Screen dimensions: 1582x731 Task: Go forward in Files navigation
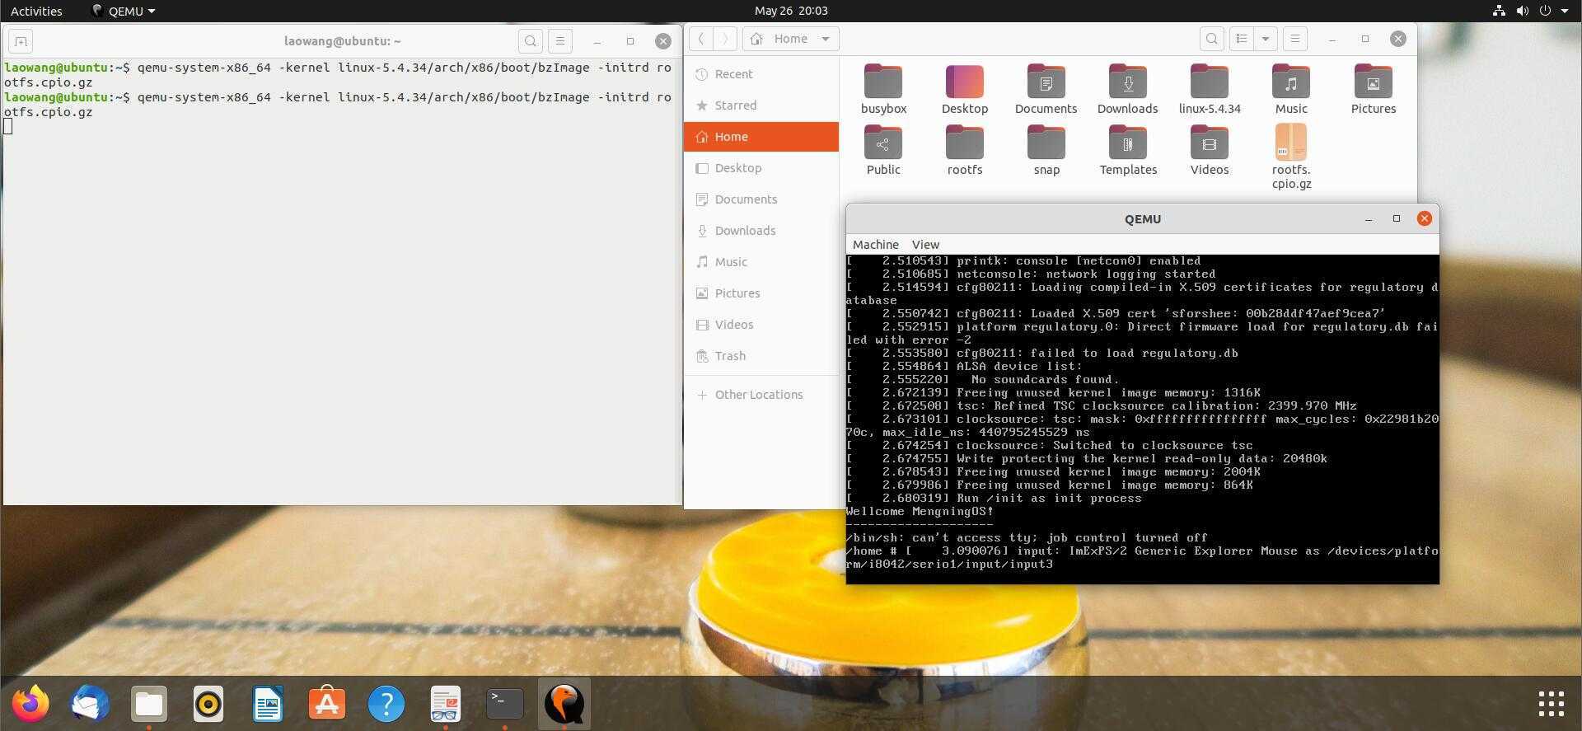(725, 39)
